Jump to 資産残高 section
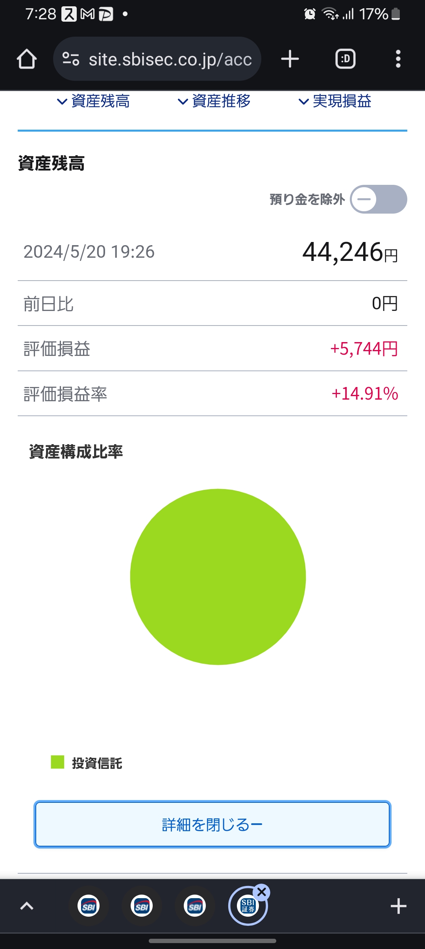This screenshot has width=425, height=949. tap(94, 101)
